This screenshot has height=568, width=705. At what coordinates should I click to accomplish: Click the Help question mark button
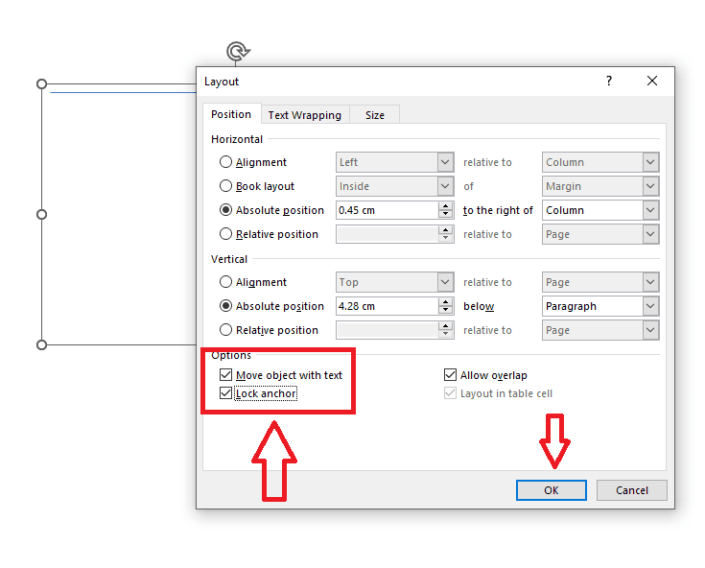point(608,82)
